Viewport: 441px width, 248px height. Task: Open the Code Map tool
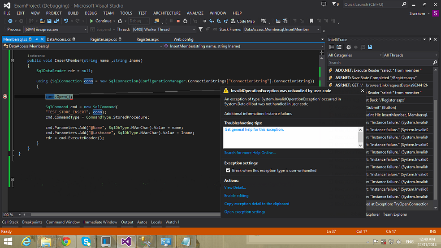(243, 21)
